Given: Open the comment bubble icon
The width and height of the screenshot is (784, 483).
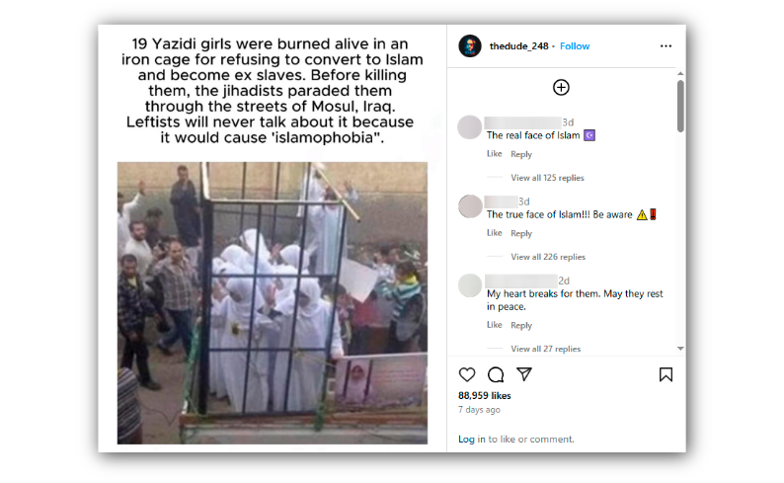Looking at the screenshot, I should [x=496, y=374].
